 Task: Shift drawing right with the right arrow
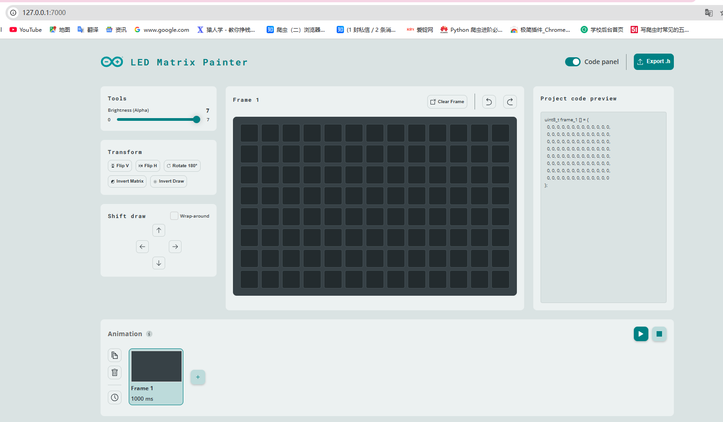pos(175,247)
